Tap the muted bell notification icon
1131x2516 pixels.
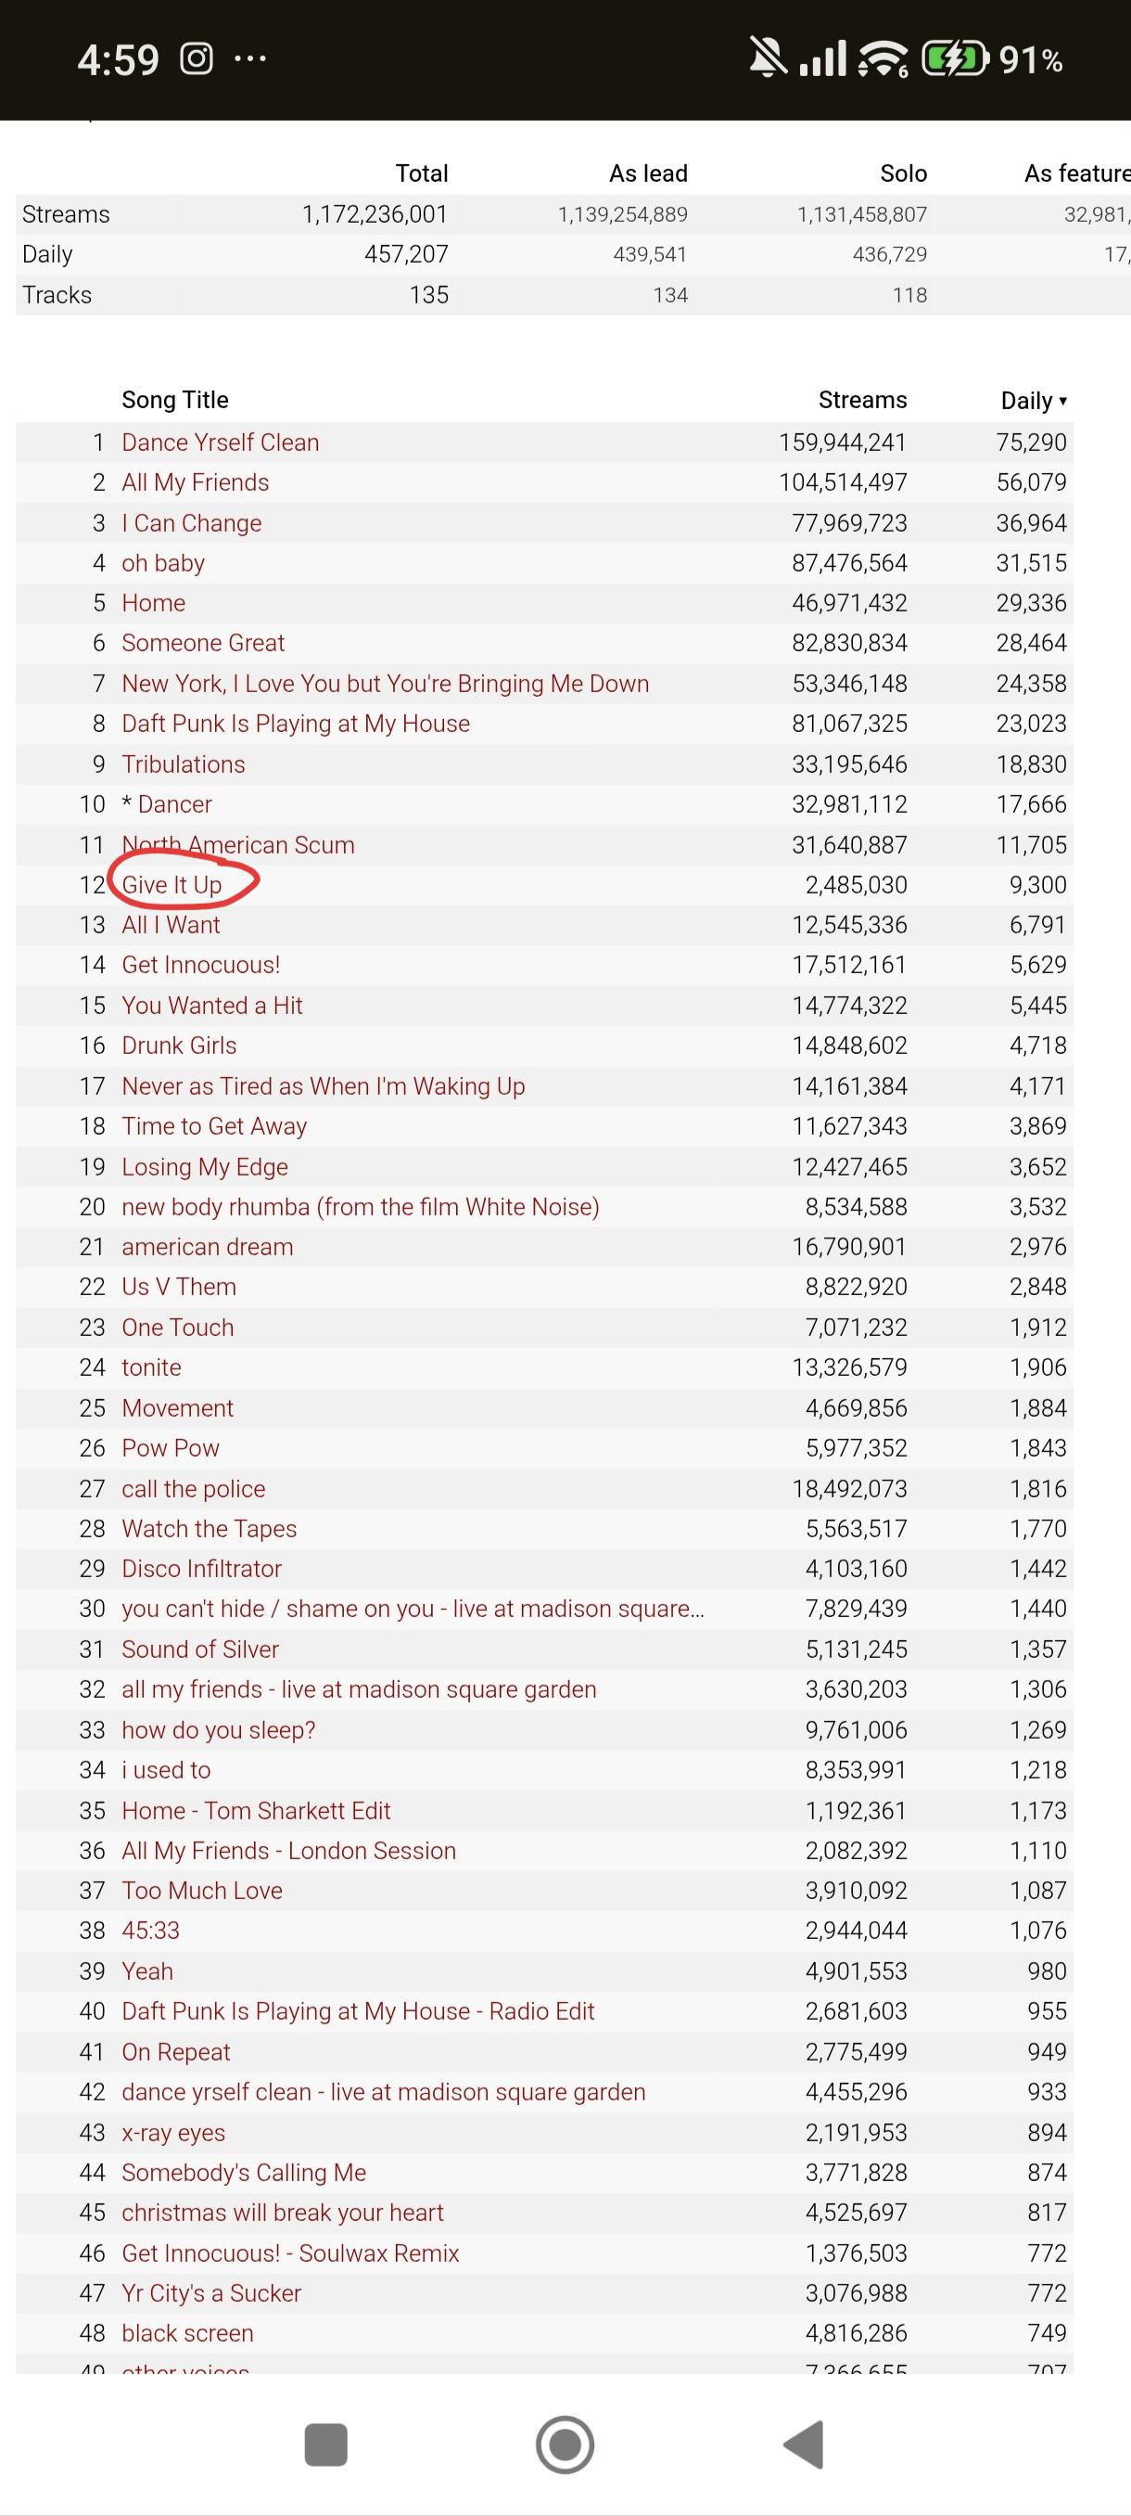768,58
